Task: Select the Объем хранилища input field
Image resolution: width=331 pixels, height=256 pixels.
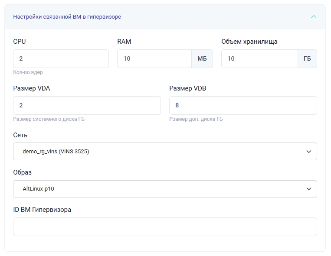Action: pos(259,58)
